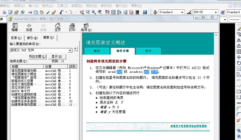Screen dimensions: 241x140
Task: Expand the search keyword combo box dropdown
Action: click(x=70, y=50)
